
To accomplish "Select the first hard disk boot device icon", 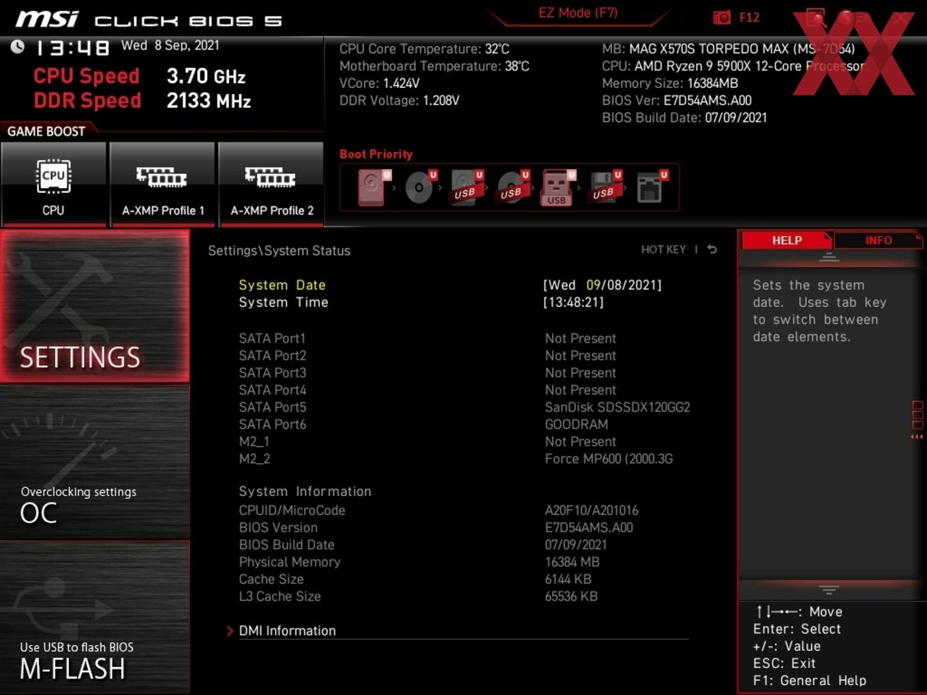I will coord(374,187).
